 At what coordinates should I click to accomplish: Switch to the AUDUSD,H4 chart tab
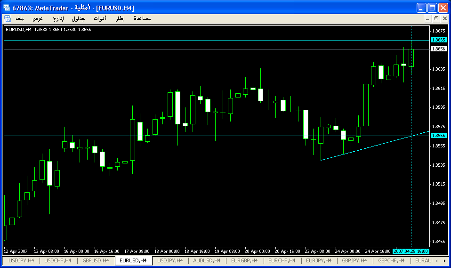[x=207, y=260]
